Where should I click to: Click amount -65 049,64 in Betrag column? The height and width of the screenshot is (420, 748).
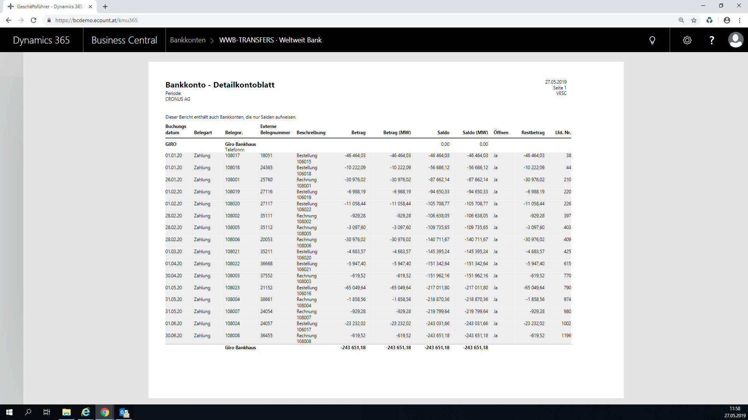coord(355,288)
